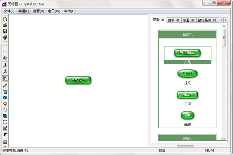Viewport: 233px width, 155px height.
Task: Select the green Products button template
Action: point(188,53)
